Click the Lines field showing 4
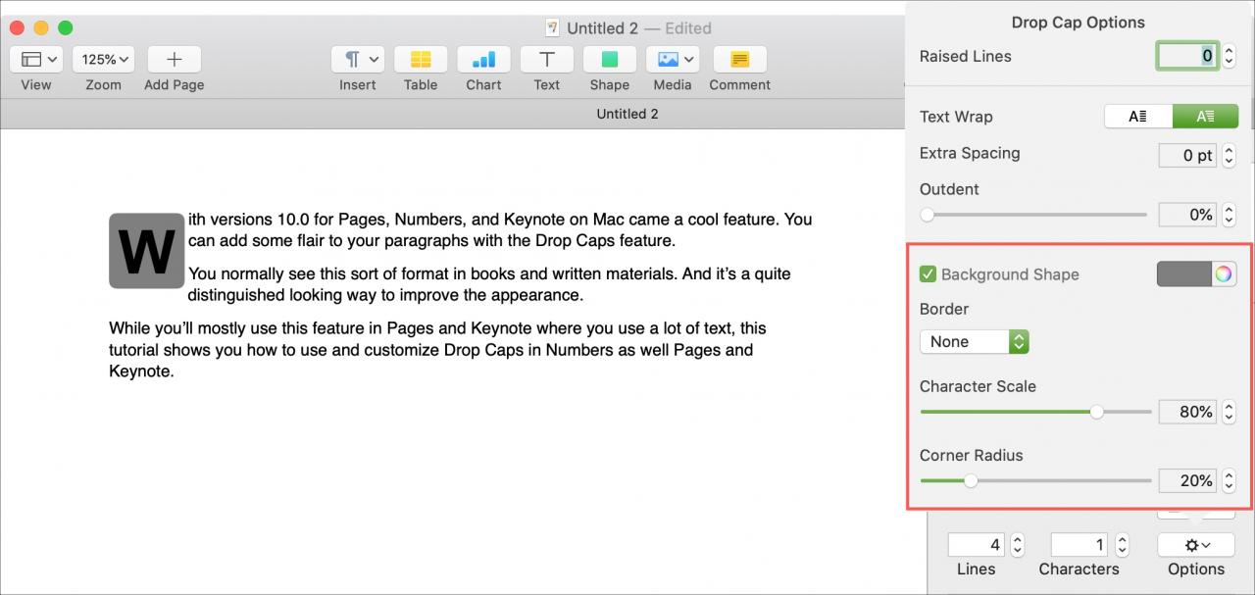The height and width of the screenshot is (595, 1255). [978, 544]
